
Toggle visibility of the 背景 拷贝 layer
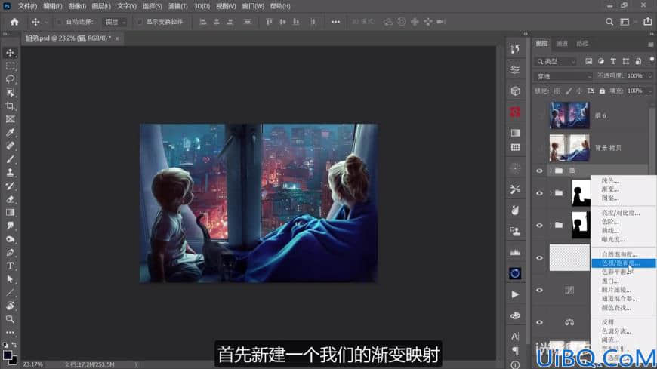(540, 148)
